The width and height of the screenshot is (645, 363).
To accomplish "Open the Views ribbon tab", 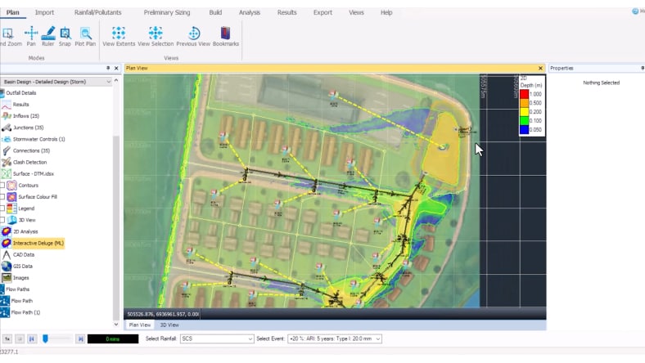I will click(x=356, y=12).
